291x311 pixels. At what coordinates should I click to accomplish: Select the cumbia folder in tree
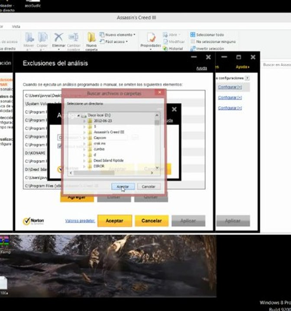coord(99,149)
